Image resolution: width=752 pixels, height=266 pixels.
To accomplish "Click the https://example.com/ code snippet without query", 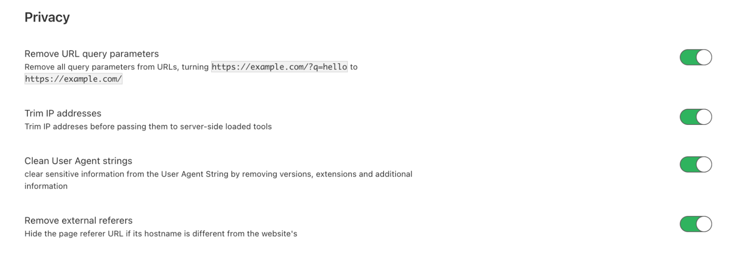I will (x=73, y=79).
